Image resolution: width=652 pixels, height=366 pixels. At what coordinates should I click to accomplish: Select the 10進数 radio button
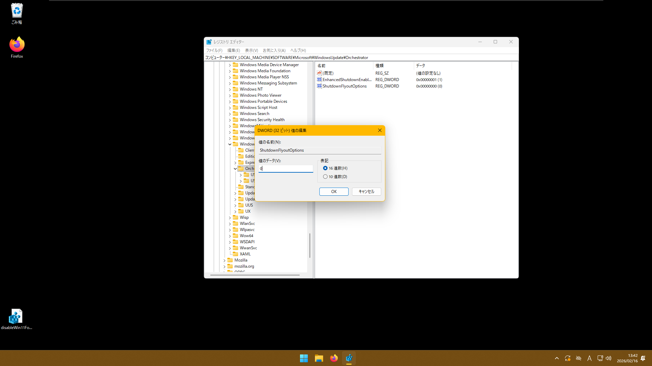pyautogui.click(x=325, y=176)
